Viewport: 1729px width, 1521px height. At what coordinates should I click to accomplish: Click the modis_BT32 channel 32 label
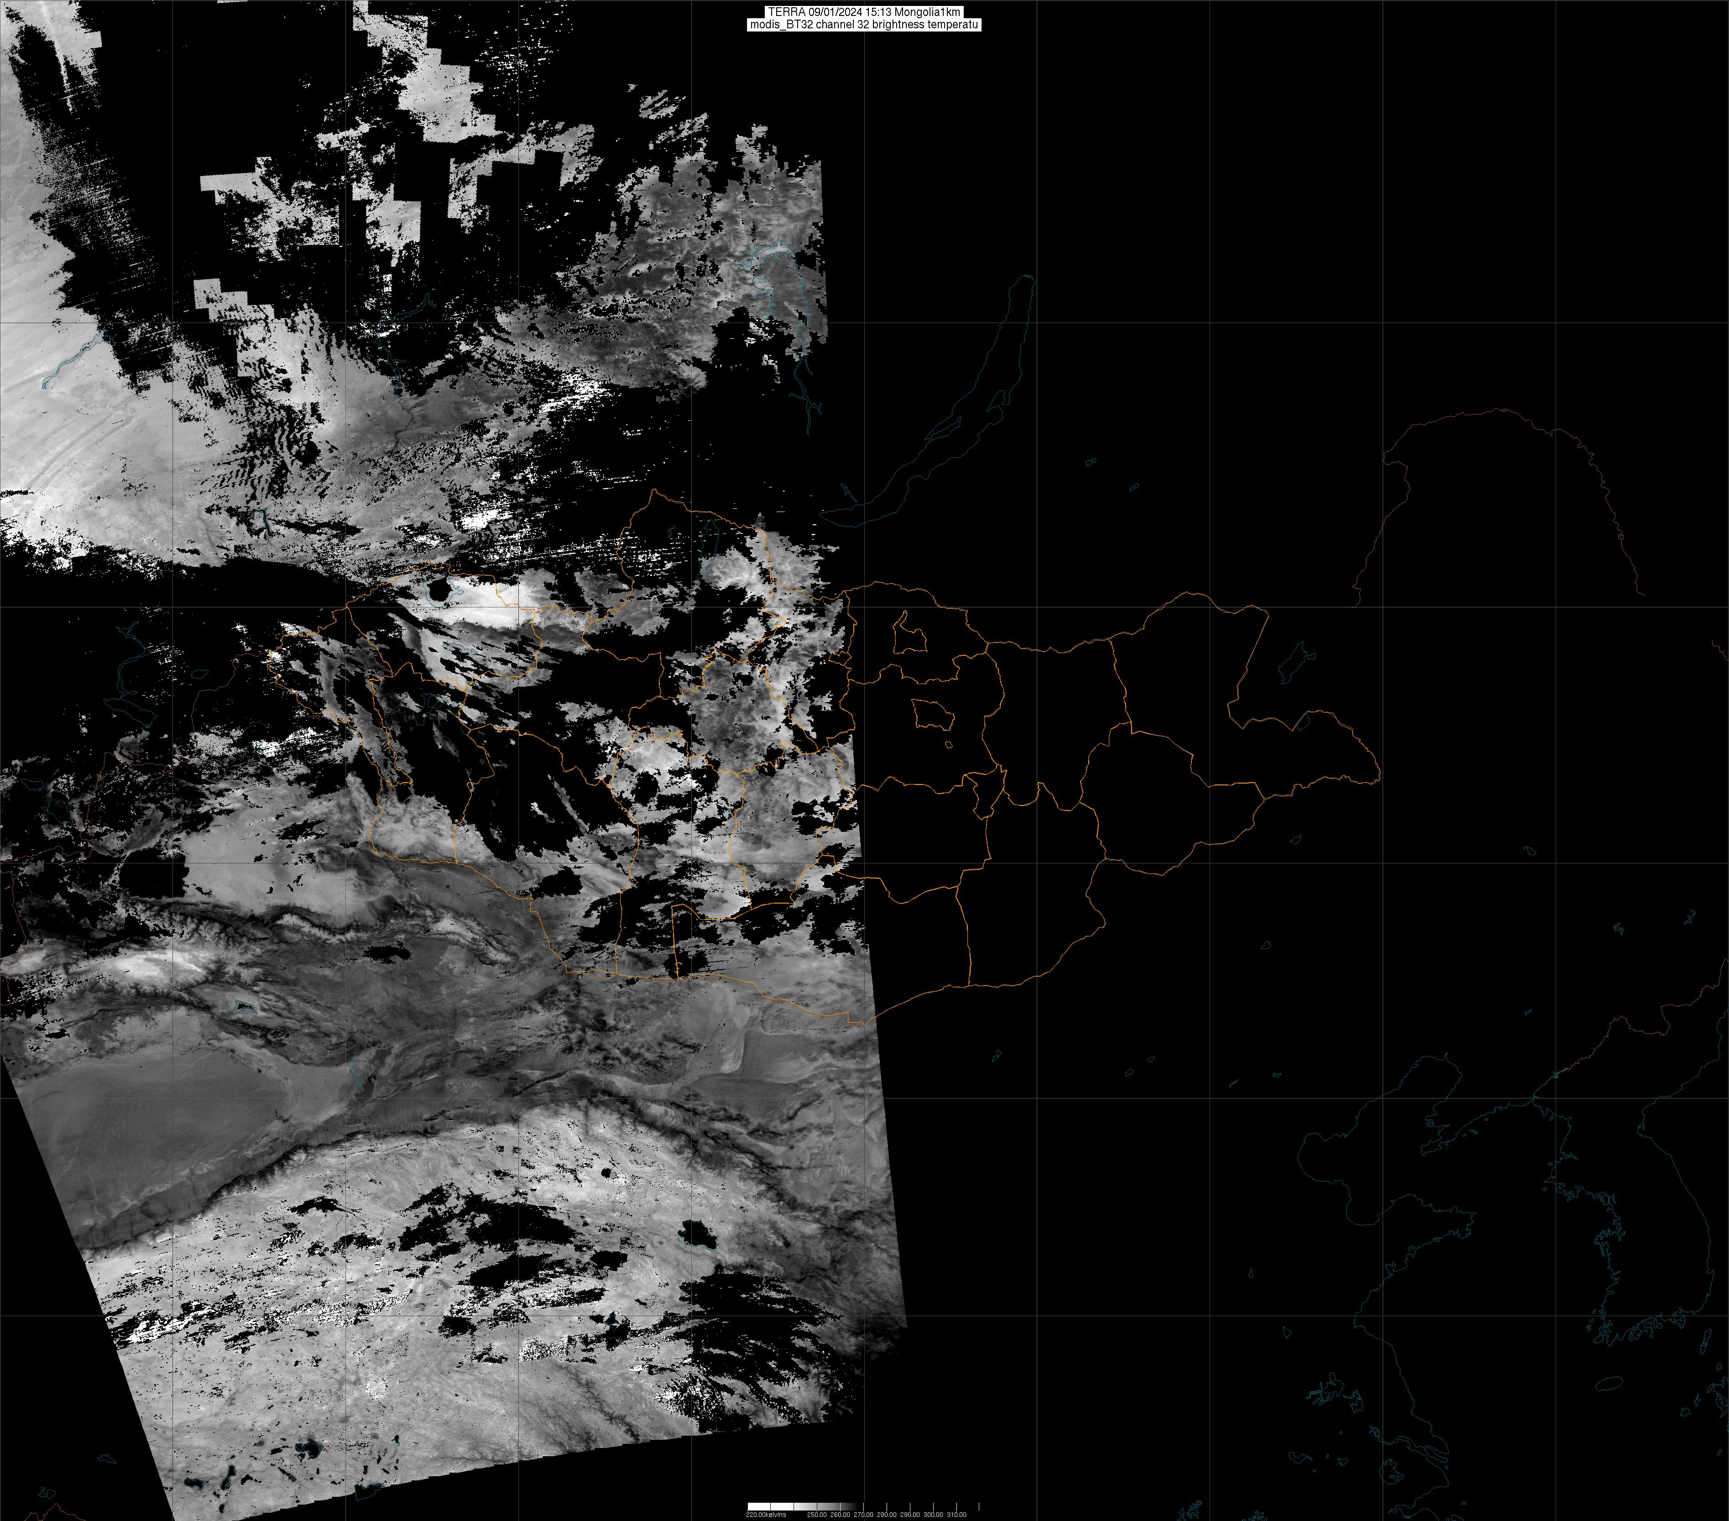[864, 25]
